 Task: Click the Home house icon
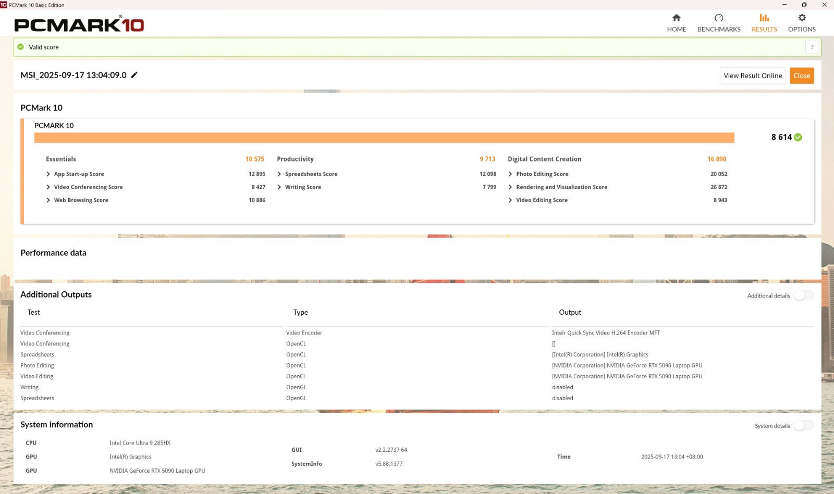676,18
